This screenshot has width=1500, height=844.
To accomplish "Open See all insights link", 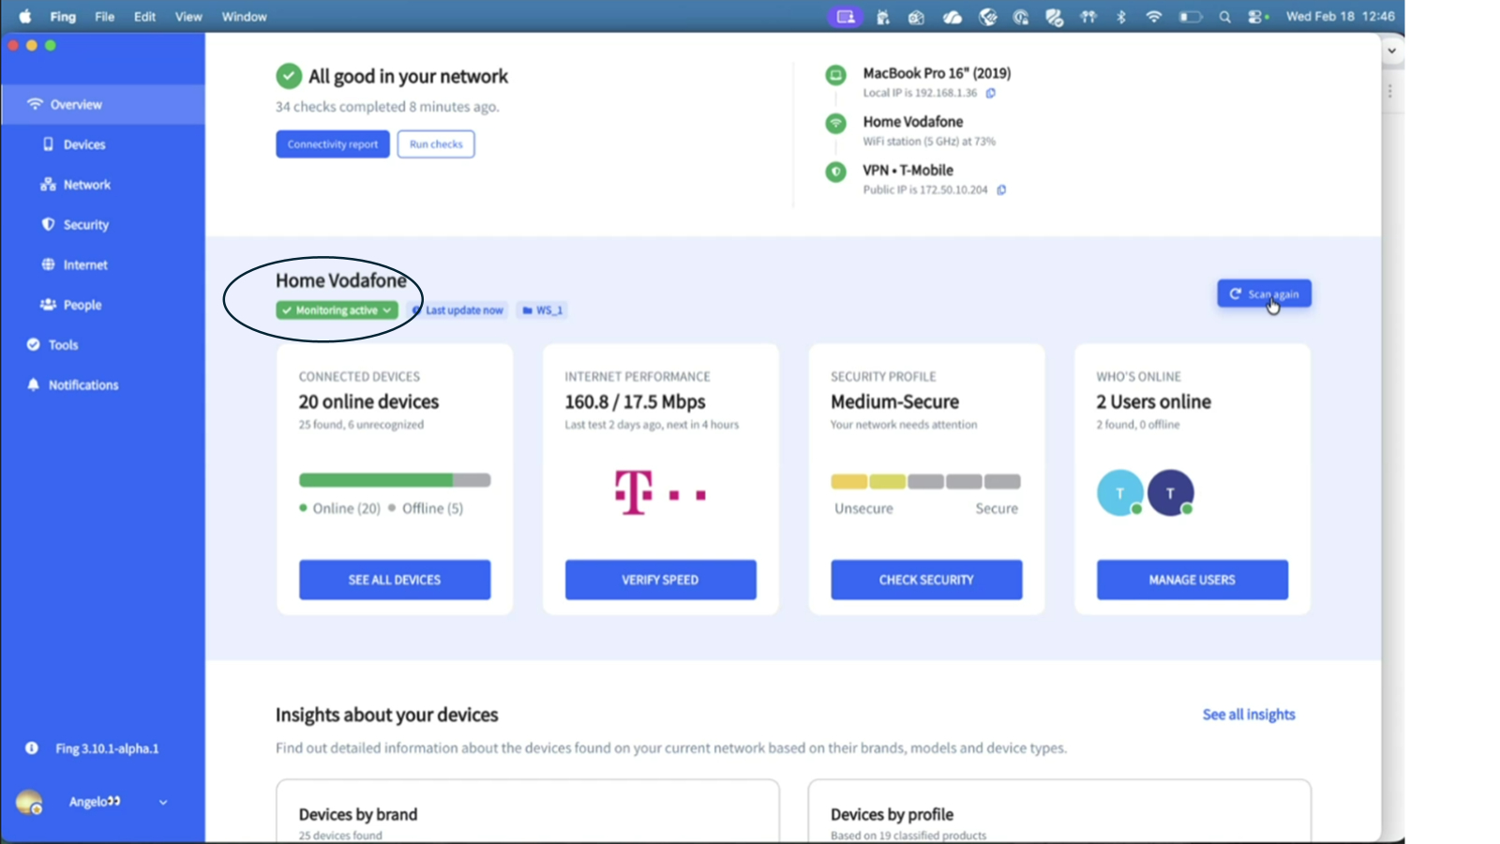I will tap(1248, 715).
